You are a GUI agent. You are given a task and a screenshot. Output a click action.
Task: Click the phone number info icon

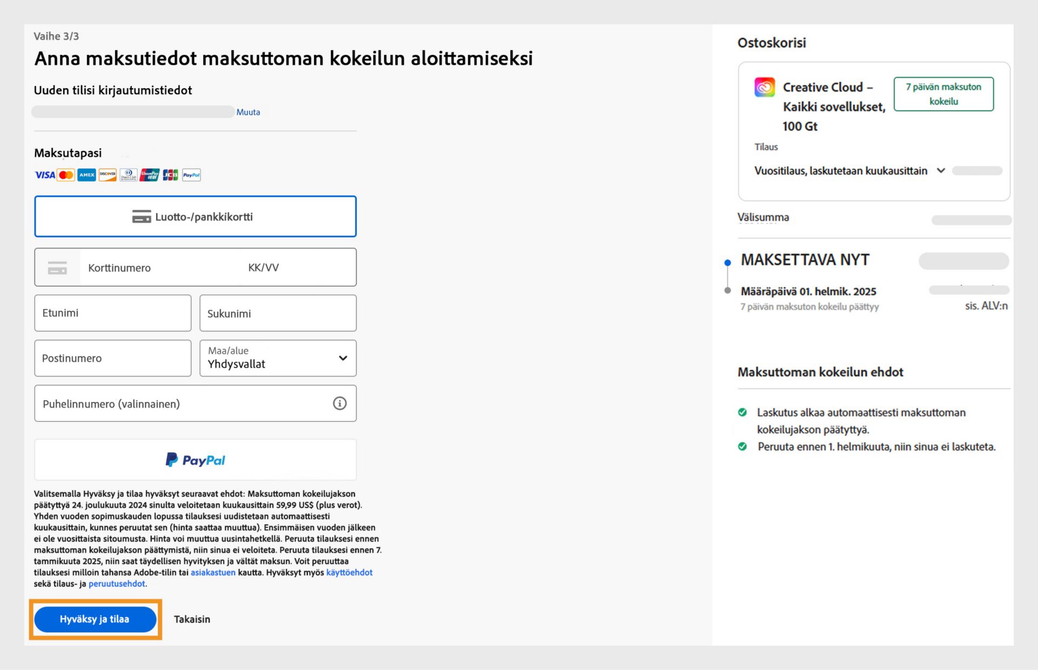point(340,404)
